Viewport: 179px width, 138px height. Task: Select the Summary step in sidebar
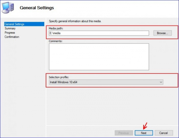pyautogui.click(x=10, y=28)
